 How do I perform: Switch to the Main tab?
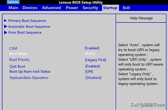click(13, 8)
